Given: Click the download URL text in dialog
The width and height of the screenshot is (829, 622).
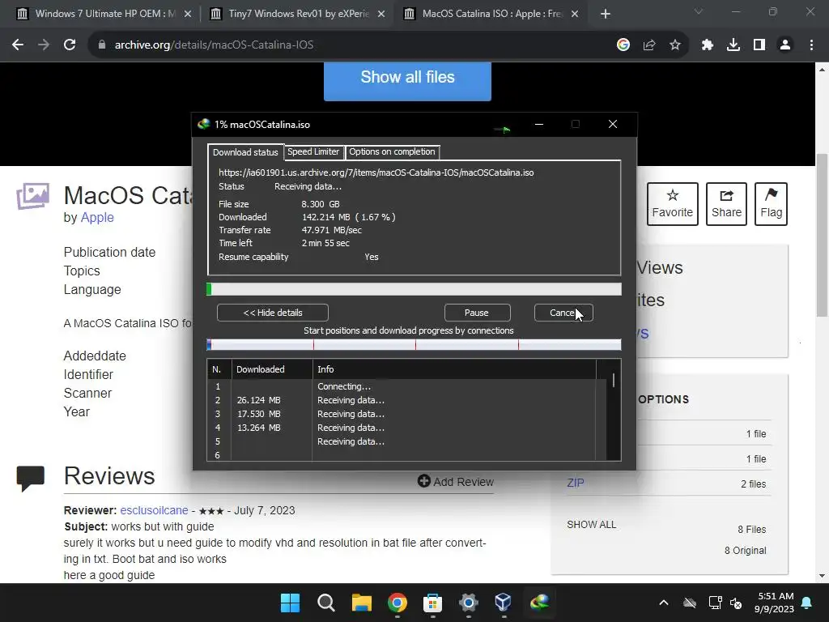Looking at the screenshot, I should [376, 173].
